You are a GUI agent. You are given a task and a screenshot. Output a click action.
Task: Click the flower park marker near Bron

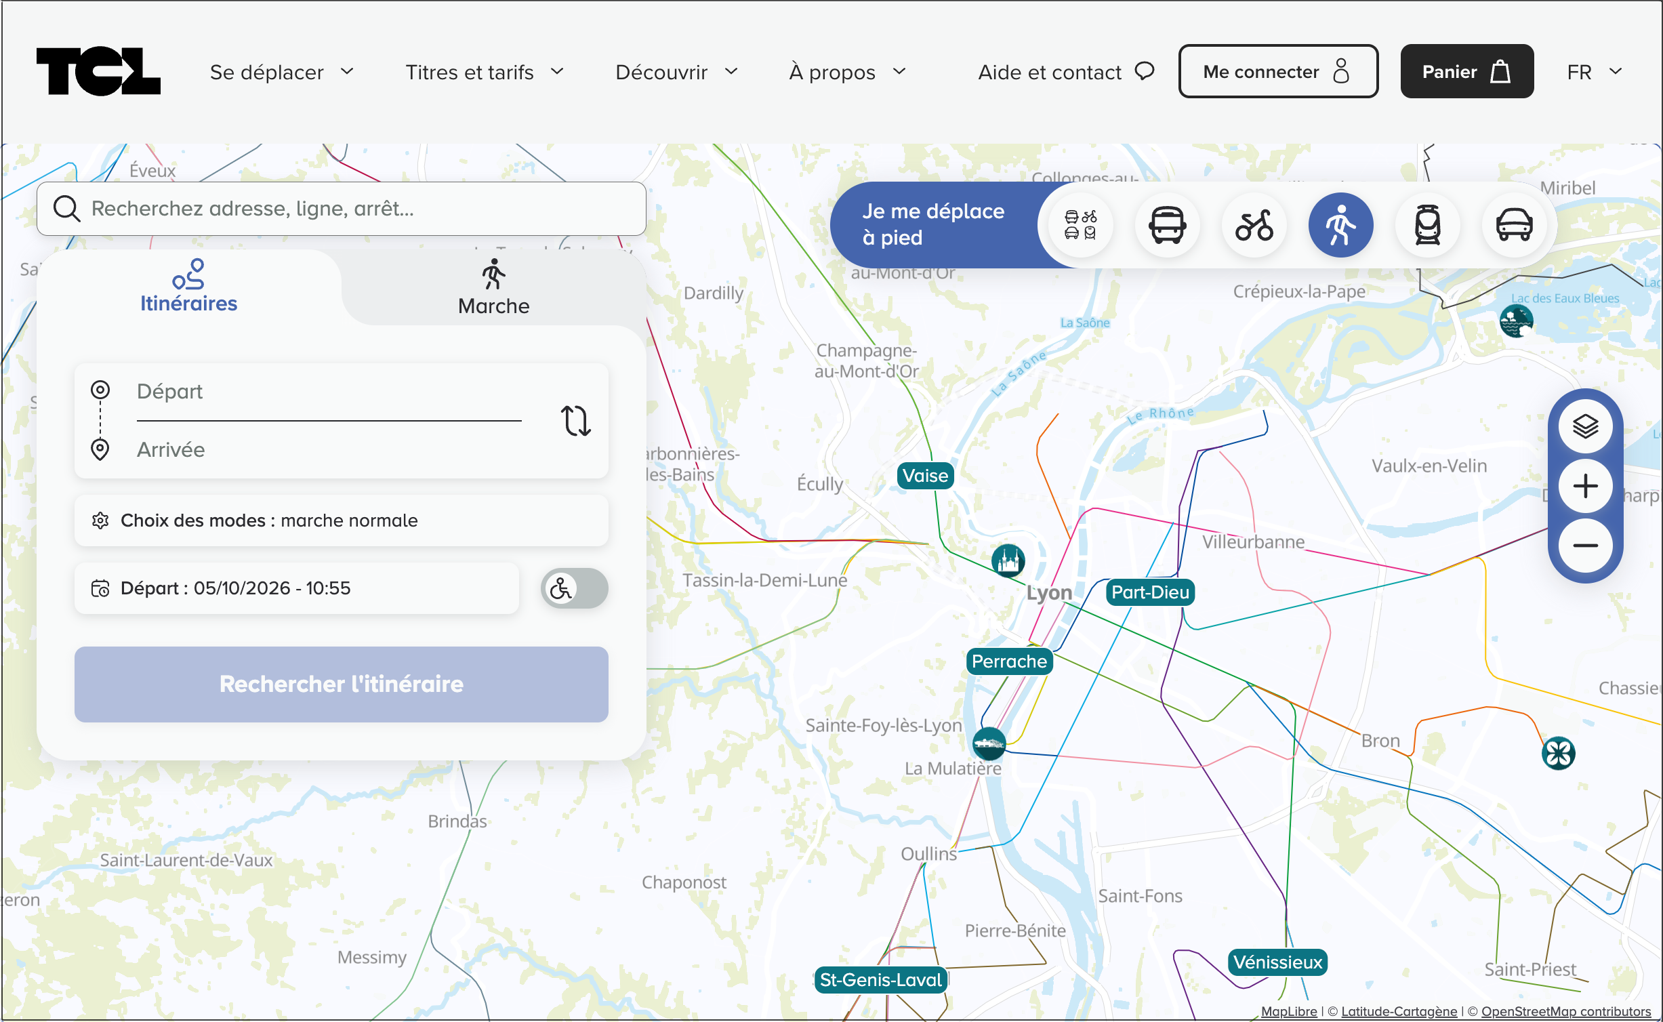point(1558,753)
